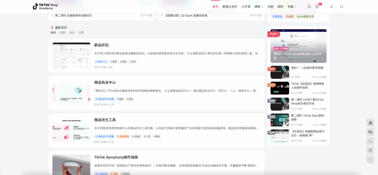Screen dimensions: 378x175
Task: Toggle night mode in side float bar
Action: [x=370, y=141]
